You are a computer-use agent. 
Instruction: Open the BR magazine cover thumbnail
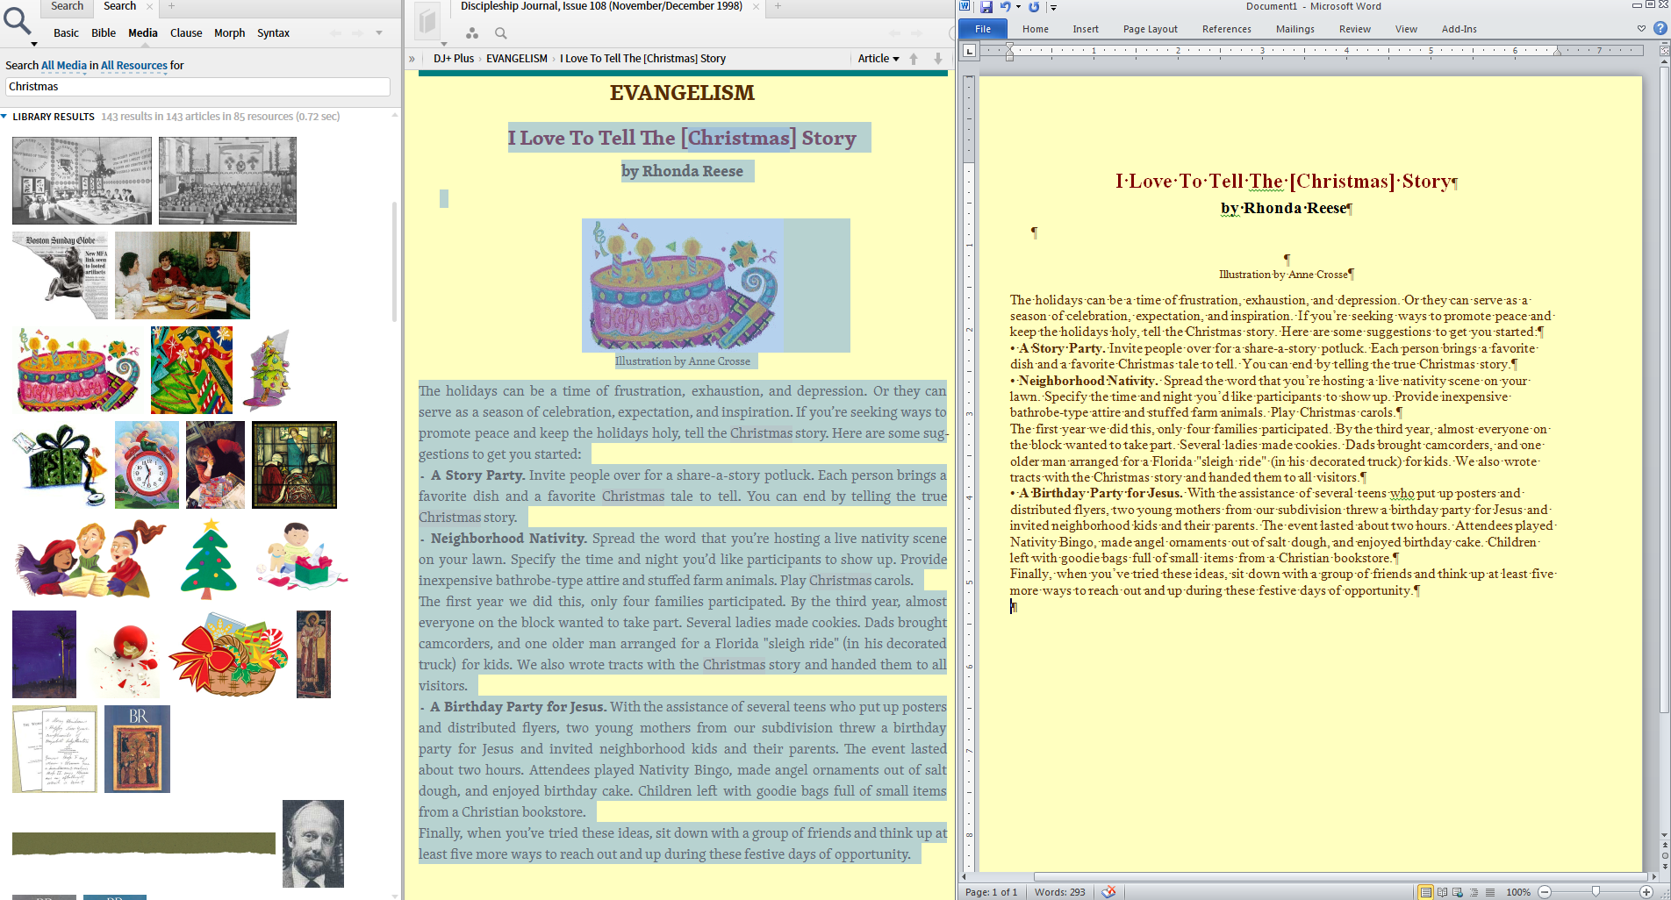[x=137, y=749]
